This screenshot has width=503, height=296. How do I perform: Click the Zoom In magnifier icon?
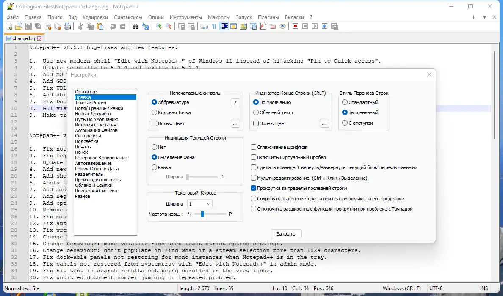click(x=158, y=26)
